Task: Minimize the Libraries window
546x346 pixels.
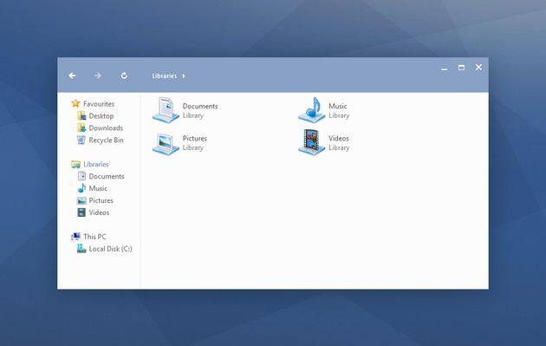Action: point(444,69)
